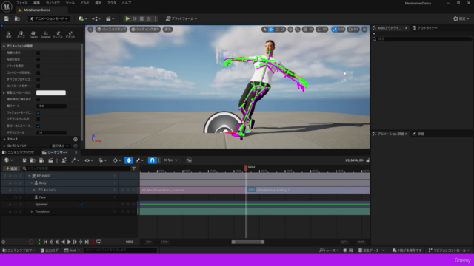Toggle the 階層の表示 checkbox
Screen dimensions: 474x266
pos(38,52)
